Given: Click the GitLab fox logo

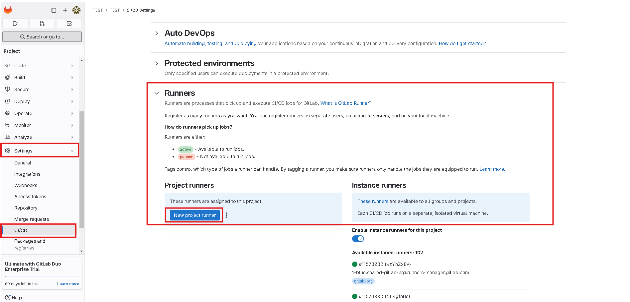Looking at the screenshot, I should (8, 10).
